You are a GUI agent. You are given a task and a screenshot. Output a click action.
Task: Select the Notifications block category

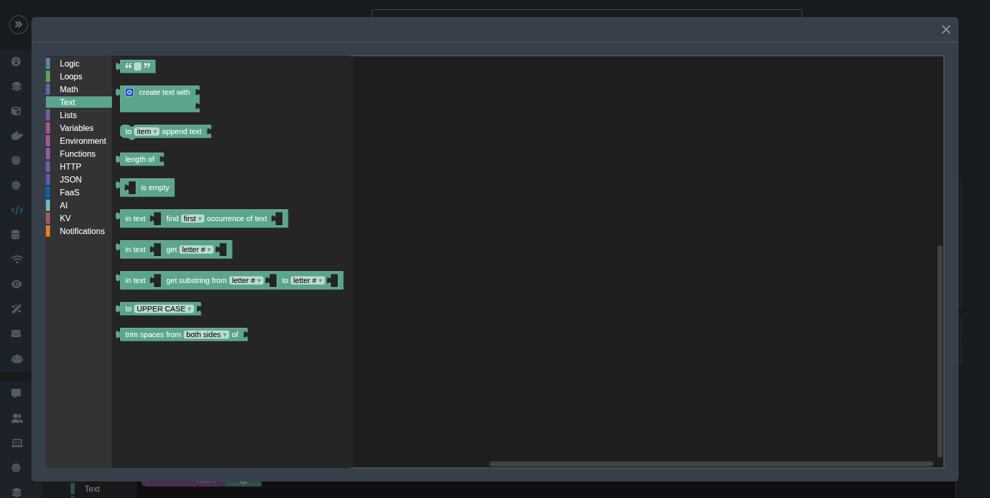79,231
